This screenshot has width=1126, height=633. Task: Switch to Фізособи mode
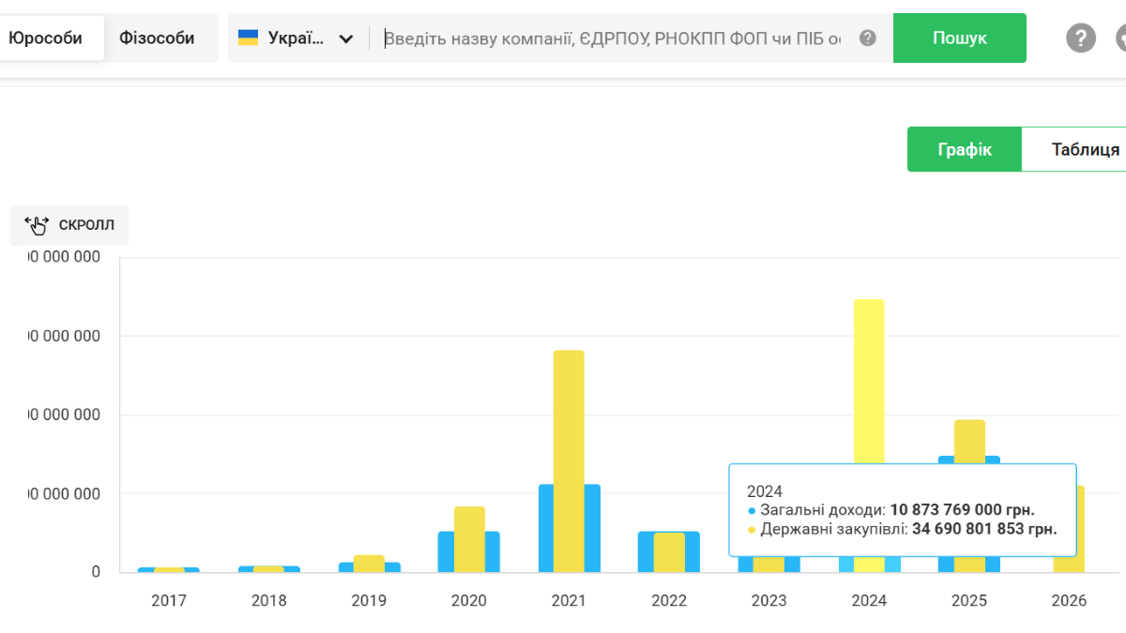click(x=157, y=38)
